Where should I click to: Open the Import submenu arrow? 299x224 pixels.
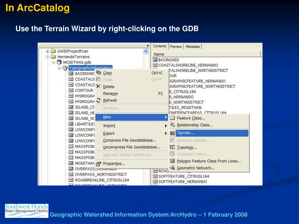166,126
